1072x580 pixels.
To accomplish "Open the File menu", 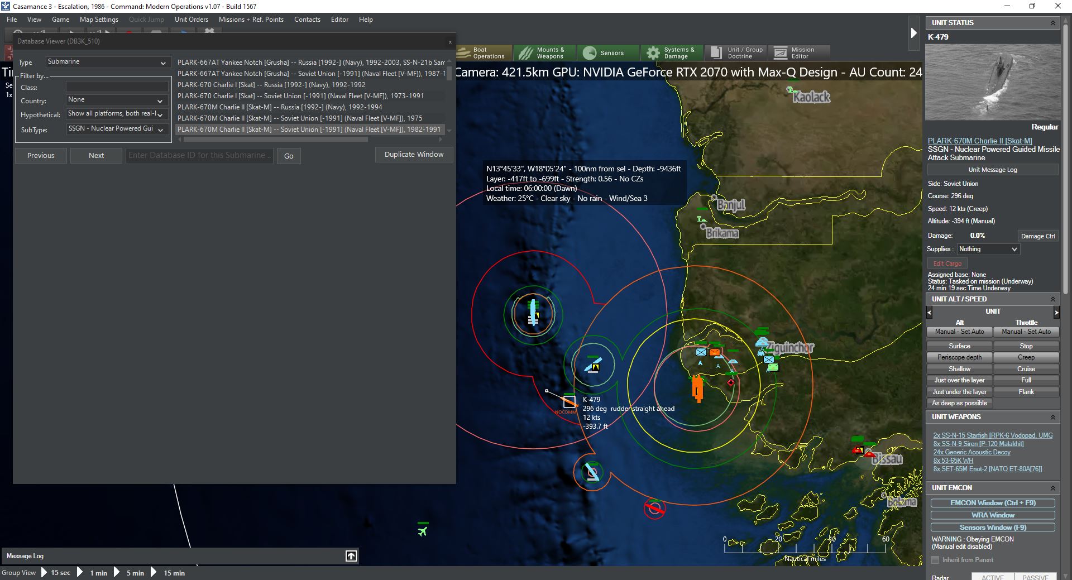I will (12, 20).
